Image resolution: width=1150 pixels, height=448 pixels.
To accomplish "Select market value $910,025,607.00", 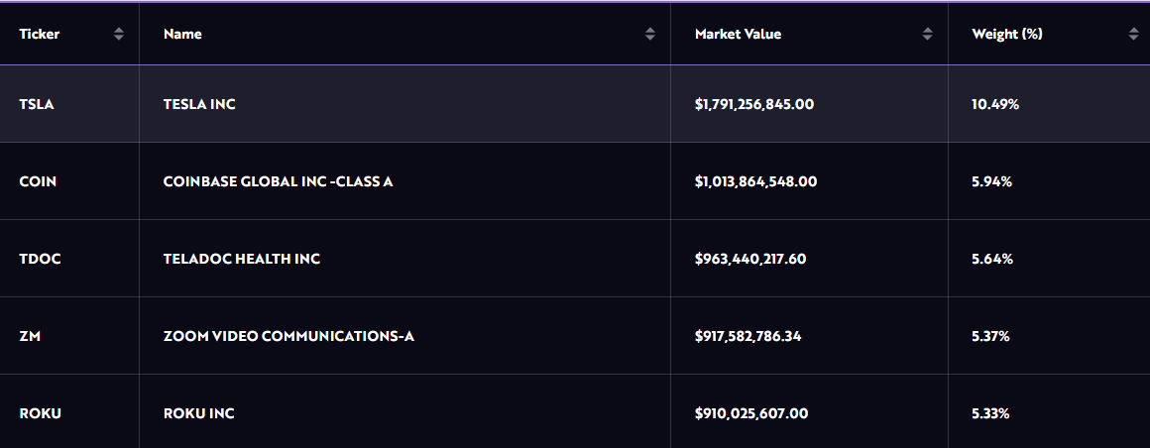I will 751,413.
